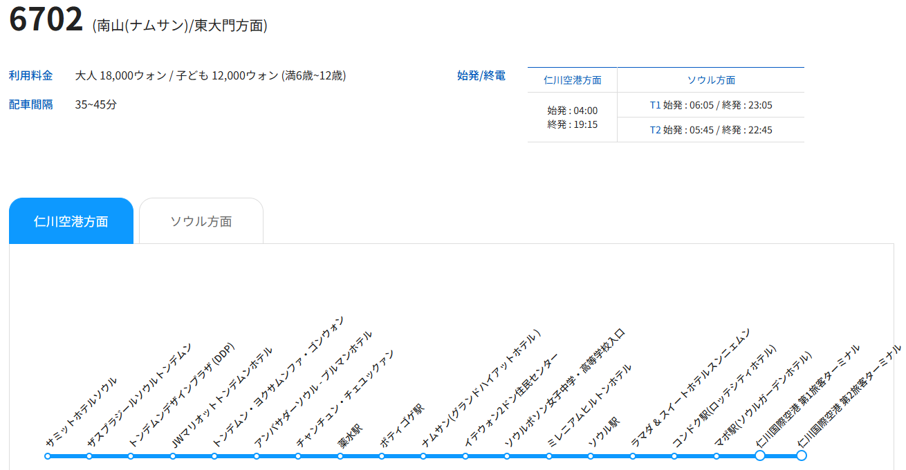This screenshot has width=906, height=470.
Task: Select the ソウル駅 stop circle
Action: (x=591, y=456)
